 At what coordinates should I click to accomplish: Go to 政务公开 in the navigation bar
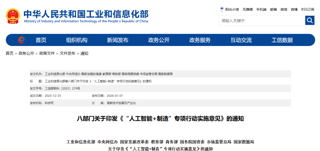[x=159, y=40]
